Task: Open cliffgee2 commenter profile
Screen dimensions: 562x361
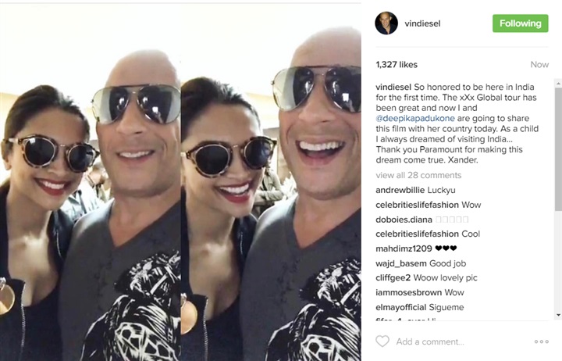Action: click(393, 278)
